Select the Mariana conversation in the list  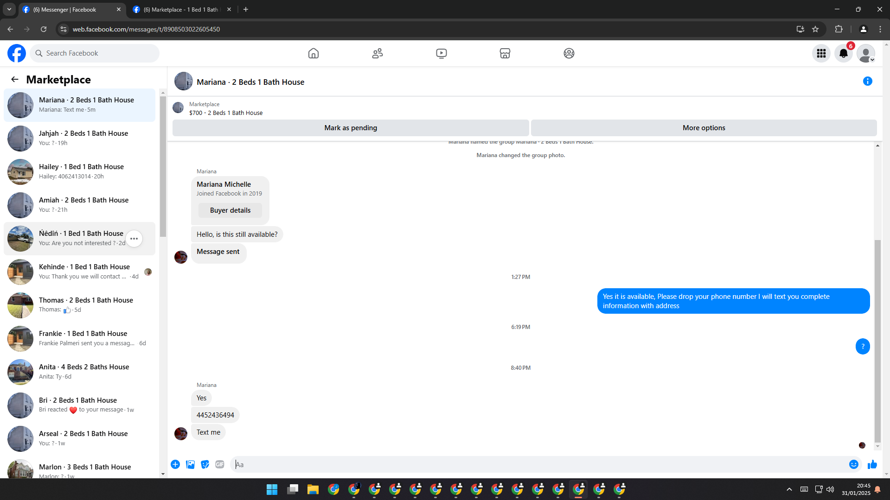(80, 105)
